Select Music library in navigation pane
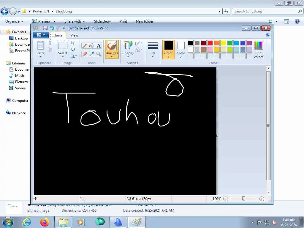The width and height of the screenshot is (304, 228). tap(17, 76)
